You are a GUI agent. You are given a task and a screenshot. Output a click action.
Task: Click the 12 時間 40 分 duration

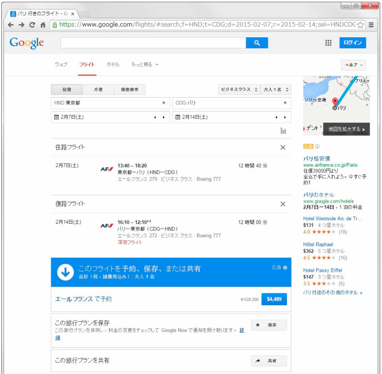coord(253,166)
